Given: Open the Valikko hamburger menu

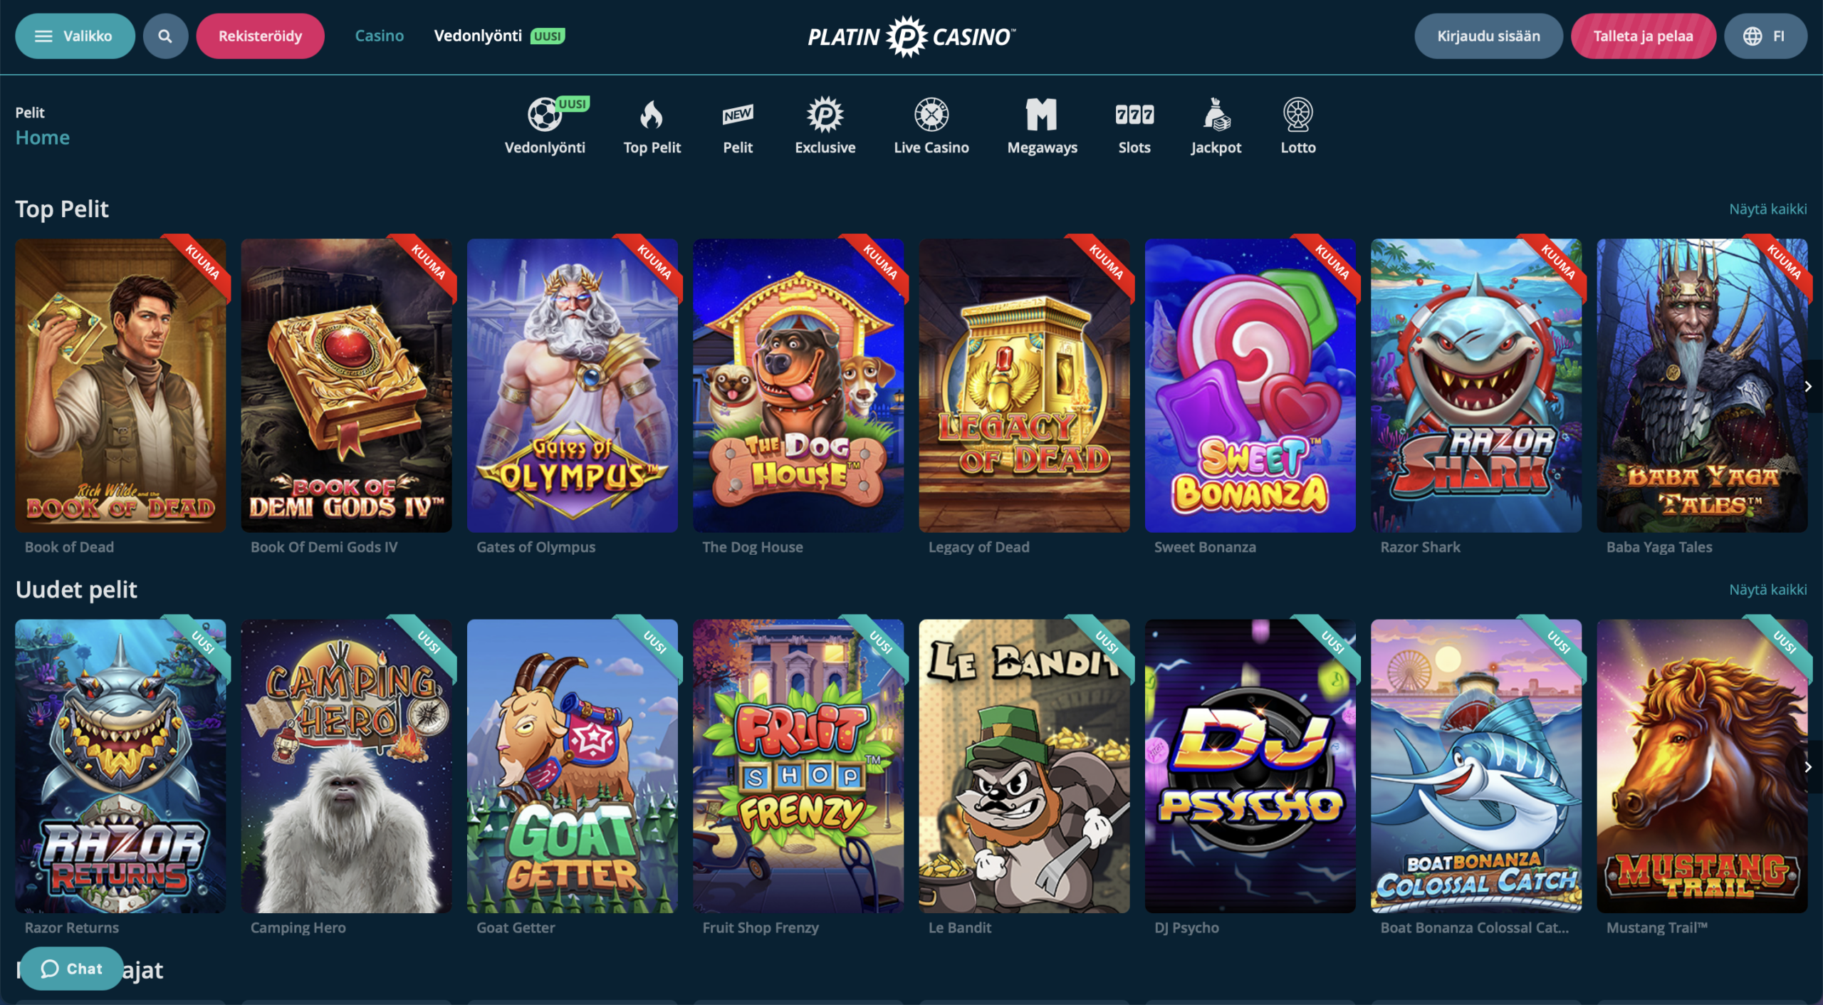Looking at the screenshot, I should (75, 36).
